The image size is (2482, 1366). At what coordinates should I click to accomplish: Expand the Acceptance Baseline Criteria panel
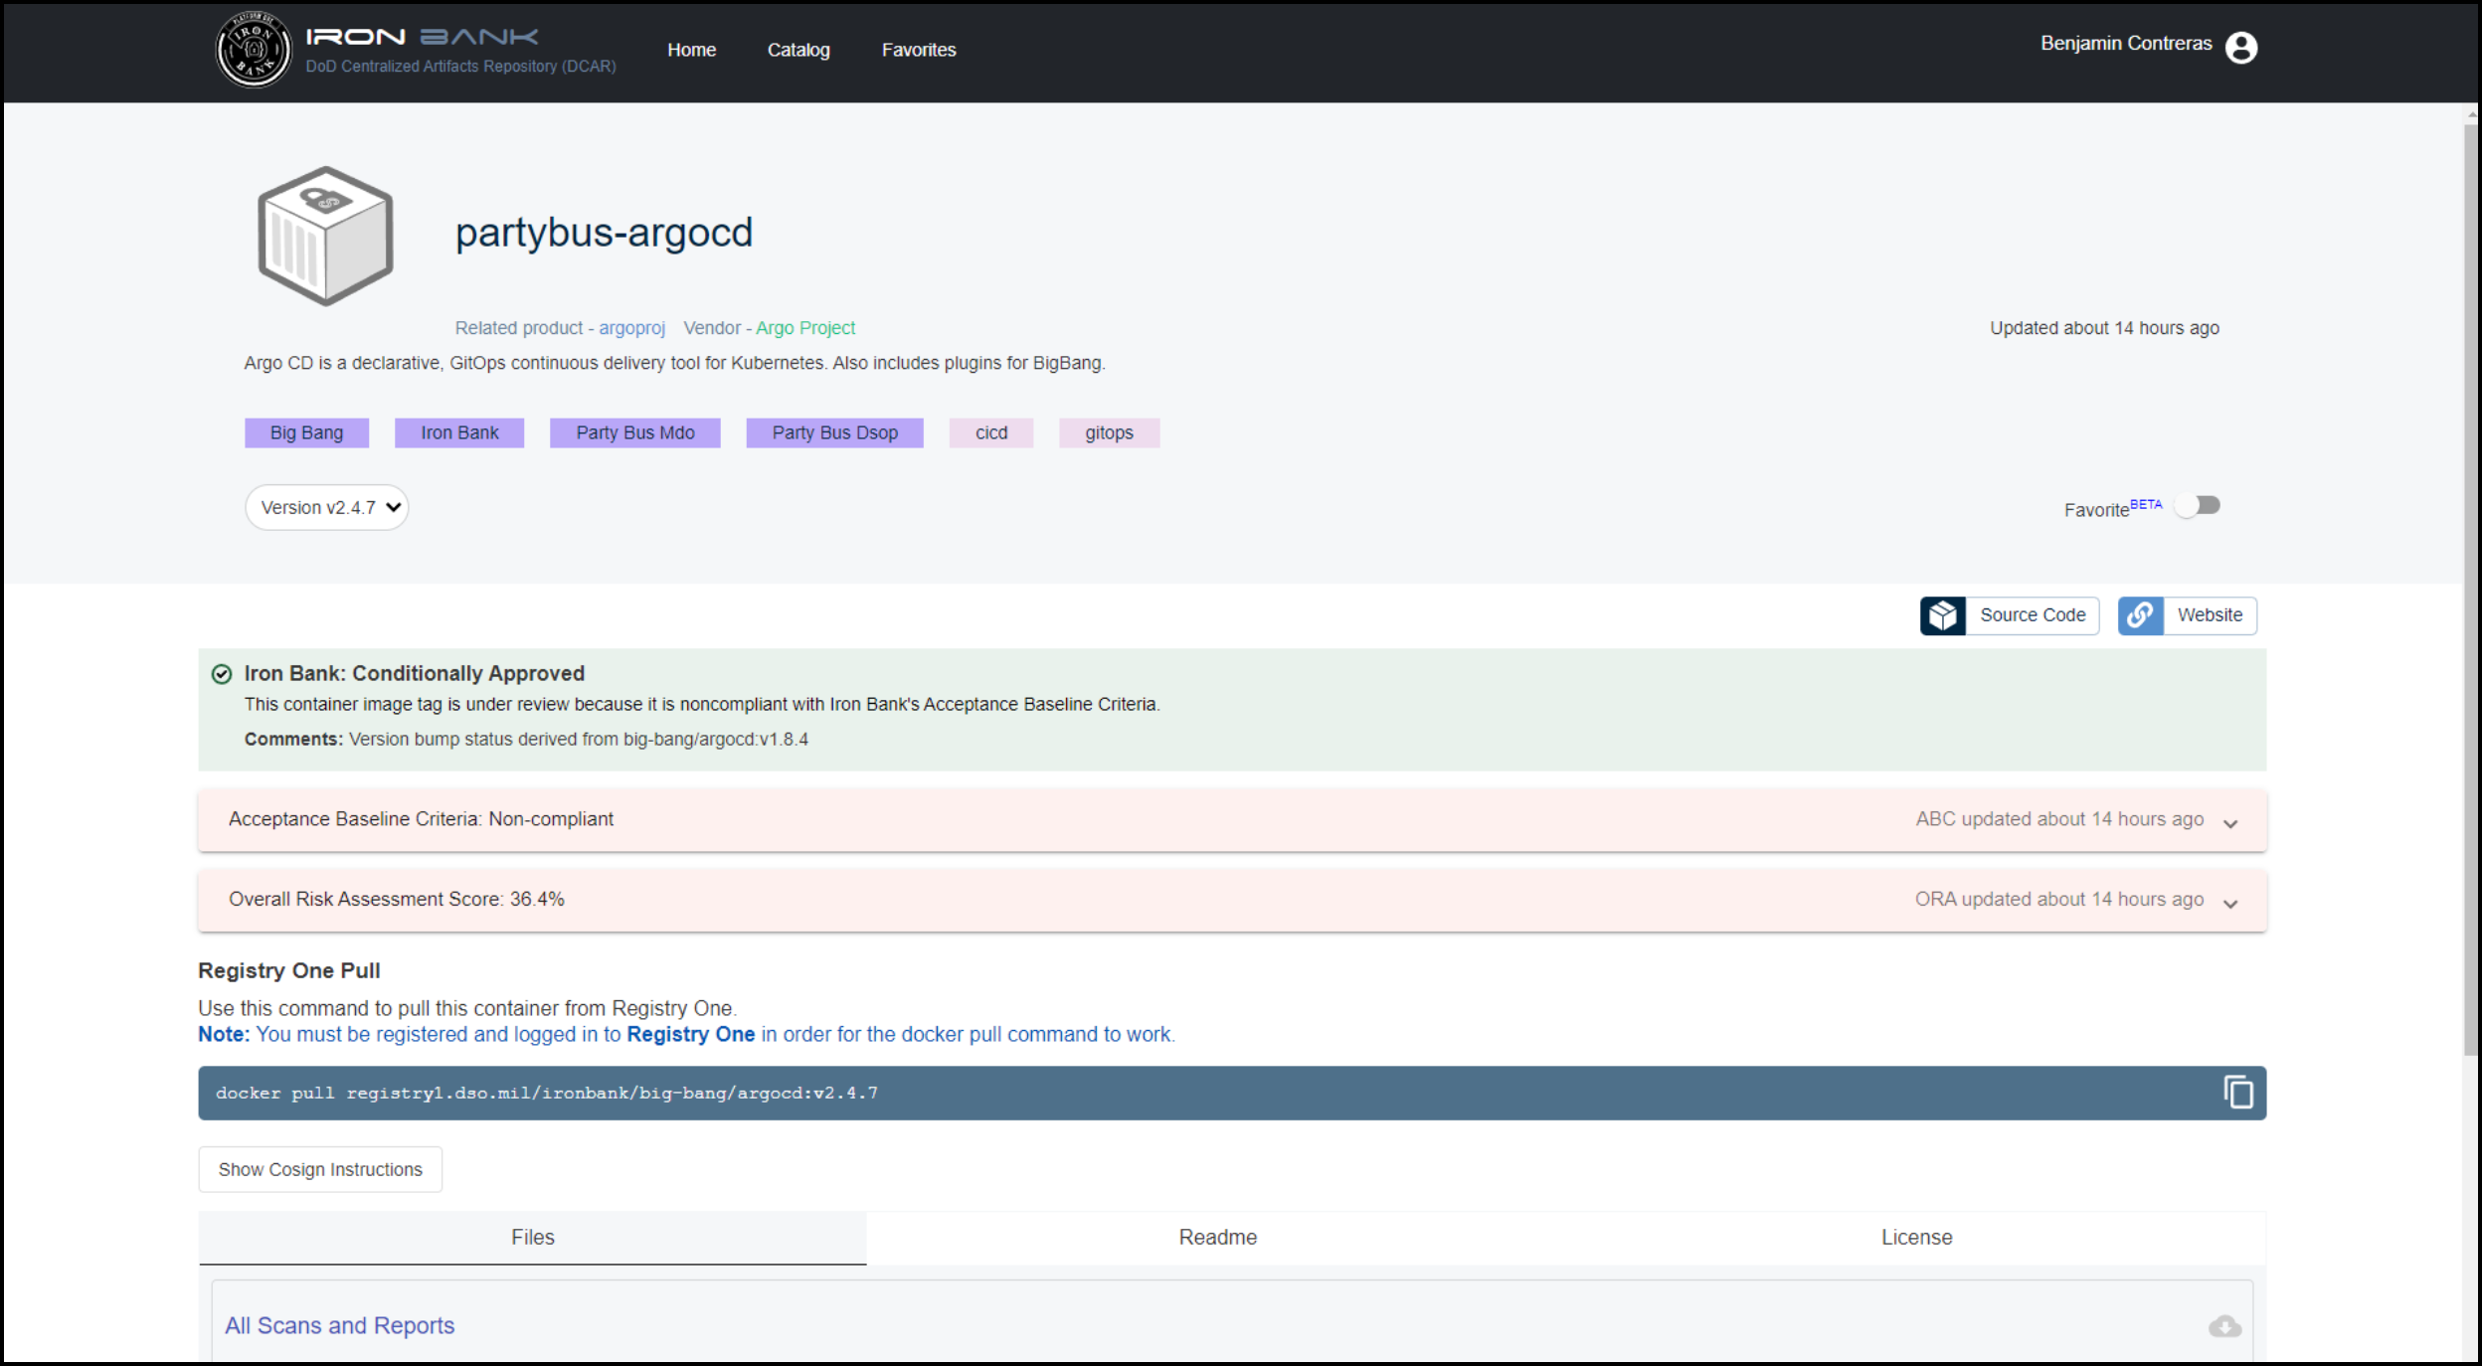click(x=1232, y=820)
